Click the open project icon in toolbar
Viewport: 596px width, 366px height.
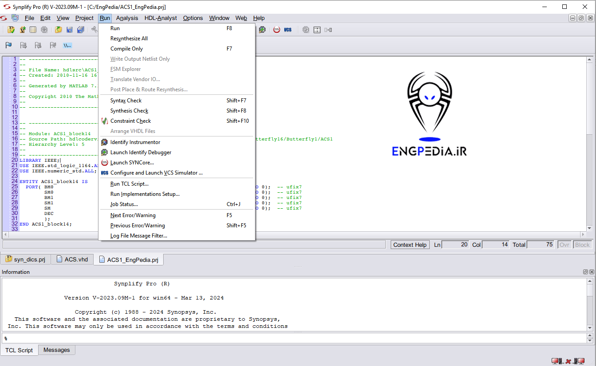click(x=58, y=30)
